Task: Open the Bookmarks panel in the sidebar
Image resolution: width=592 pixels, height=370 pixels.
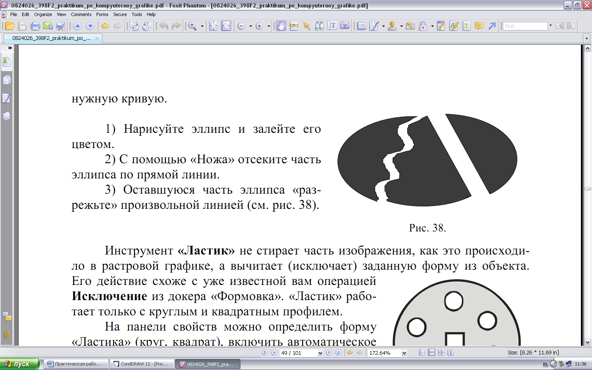Action: [x=7, y=62]
